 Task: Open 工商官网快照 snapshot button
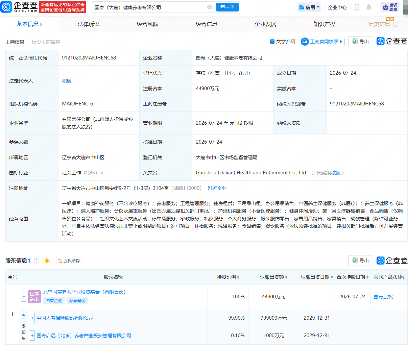pyautogui.click(x=323, y=42)
